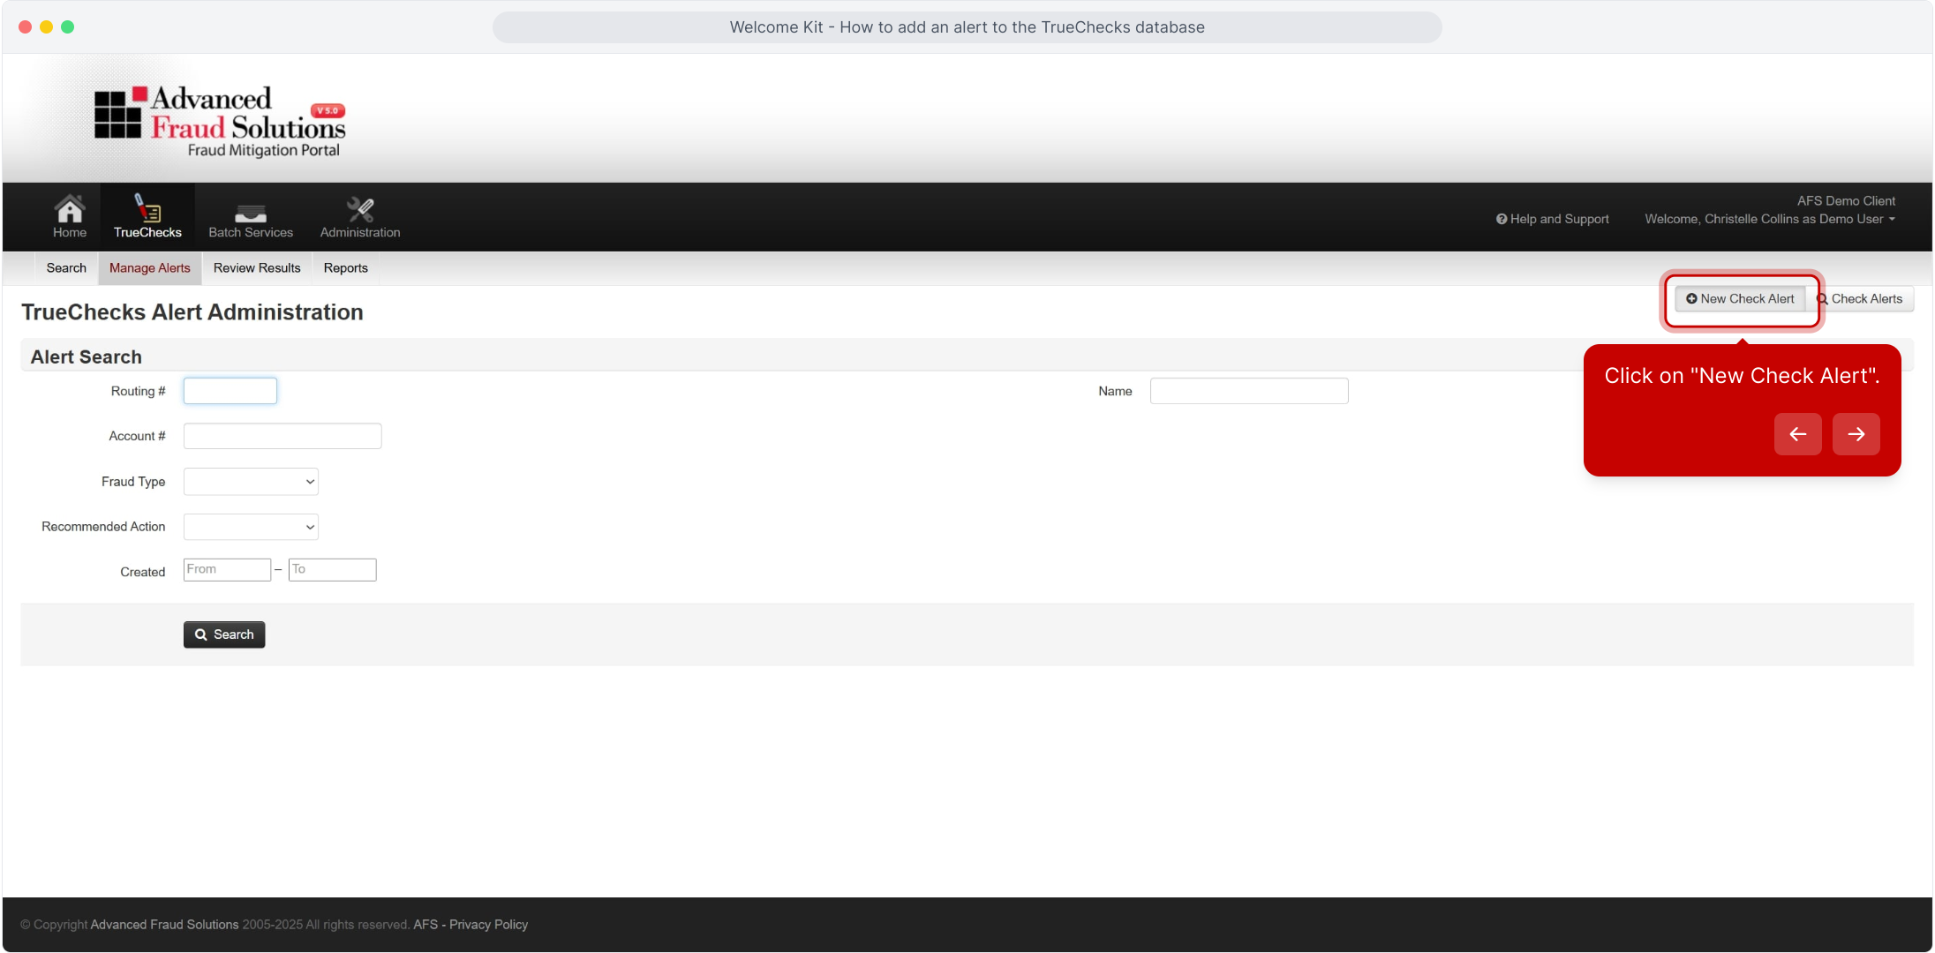
Task: Expand the Welcome Christelle Collins user menu
Action: 1770,219
